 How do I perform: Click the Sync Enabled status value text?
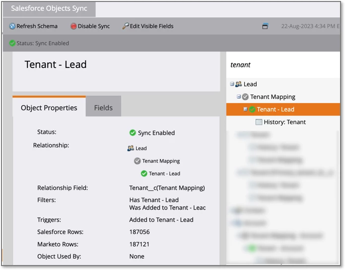(x=156, y=133)
